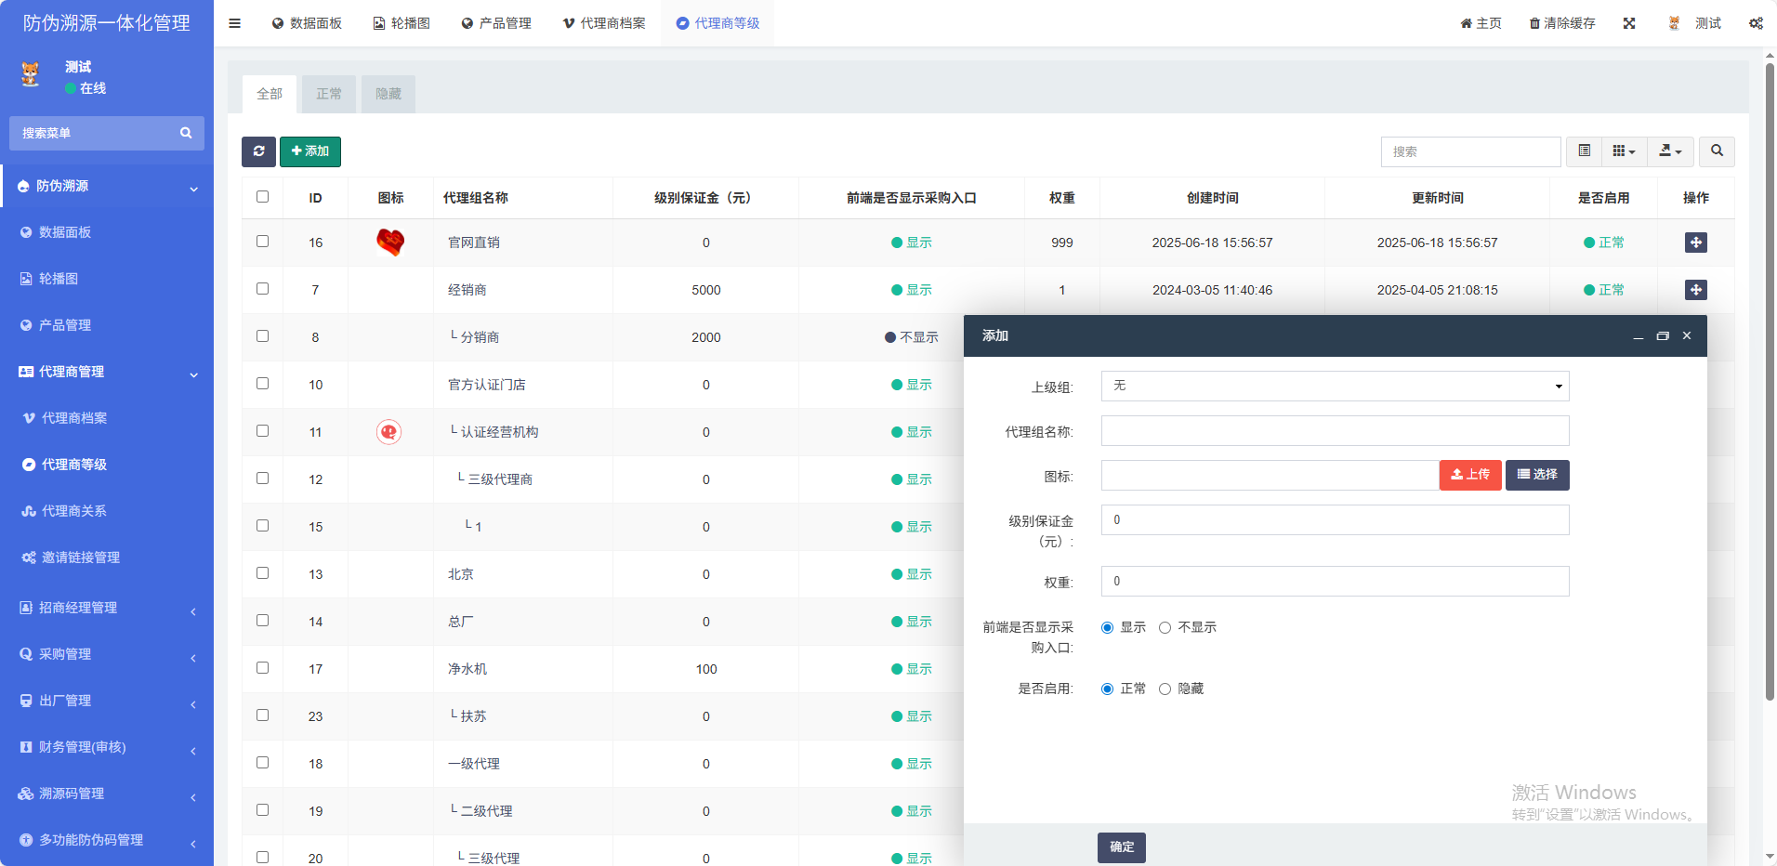The height and width of the screenshot is (866, 1777).
Task: Open settings gears icon at top right
Action: coord(1756,23)
